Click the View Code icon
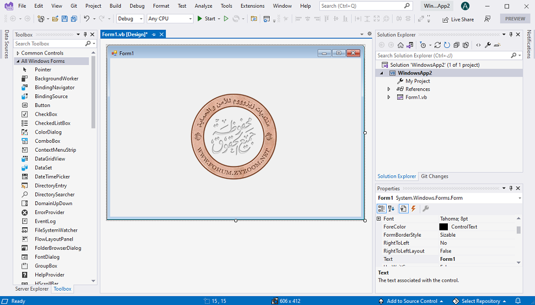Viewport: 535px width, 305px height. click(x=478, y=45)
